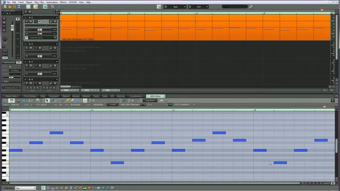
Task: Open the Automation menu
Action: pos(52,2)
